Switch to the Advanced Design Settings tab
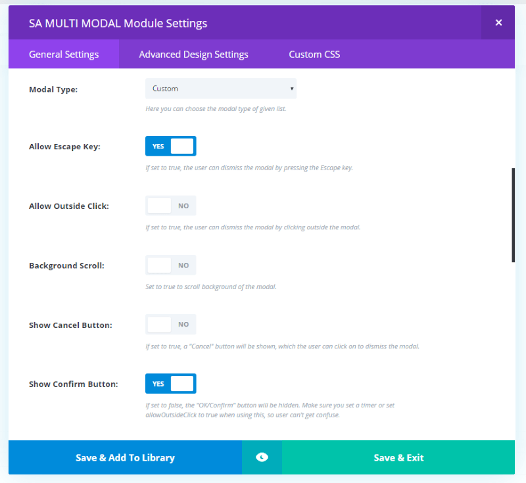 (193, 55)
